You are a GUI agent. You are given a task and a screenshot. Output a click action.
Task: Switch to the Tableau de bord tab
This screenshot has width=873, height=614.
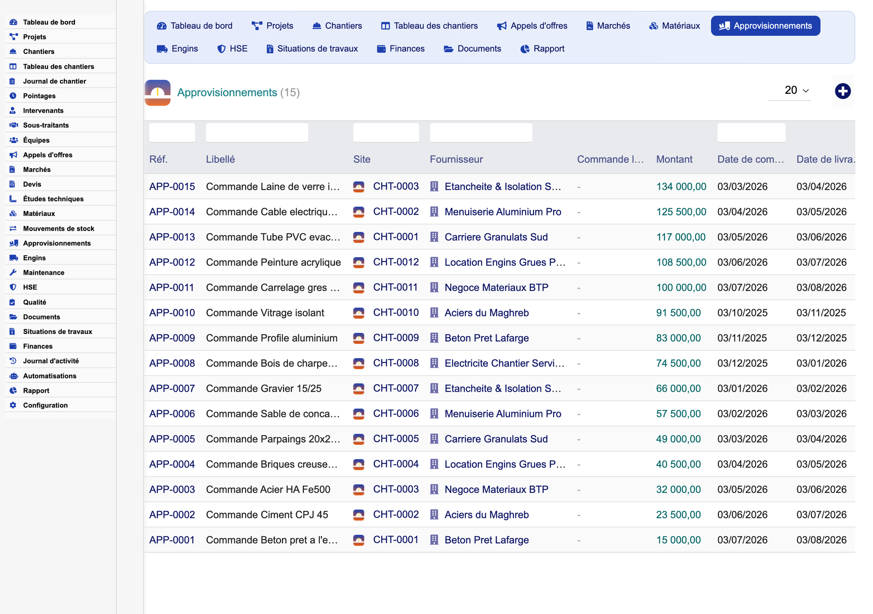[195, 26]
